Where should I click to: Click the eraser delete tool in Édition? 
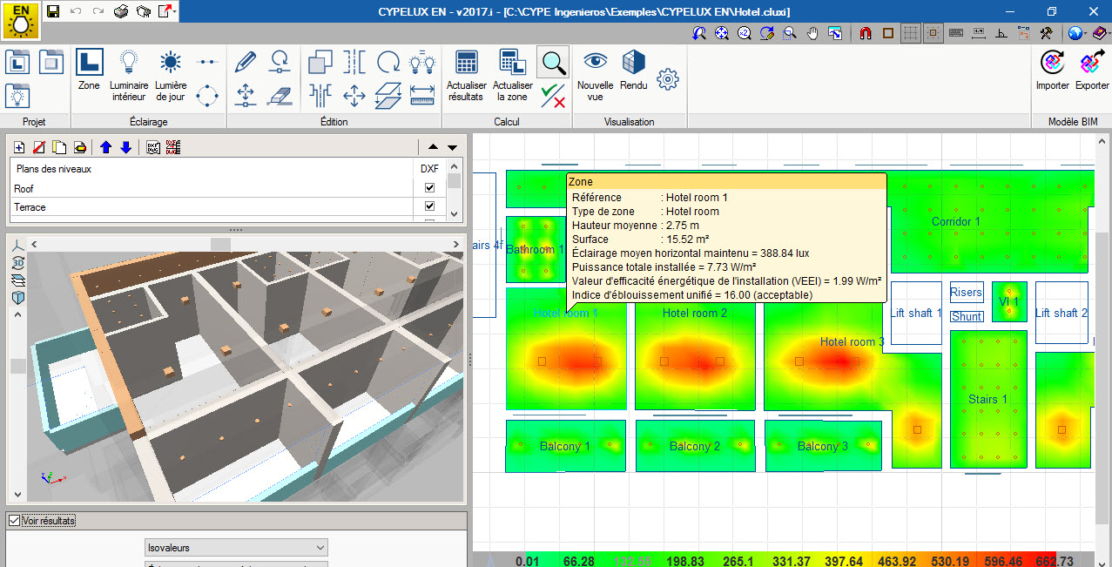click(x=280, y=95)
